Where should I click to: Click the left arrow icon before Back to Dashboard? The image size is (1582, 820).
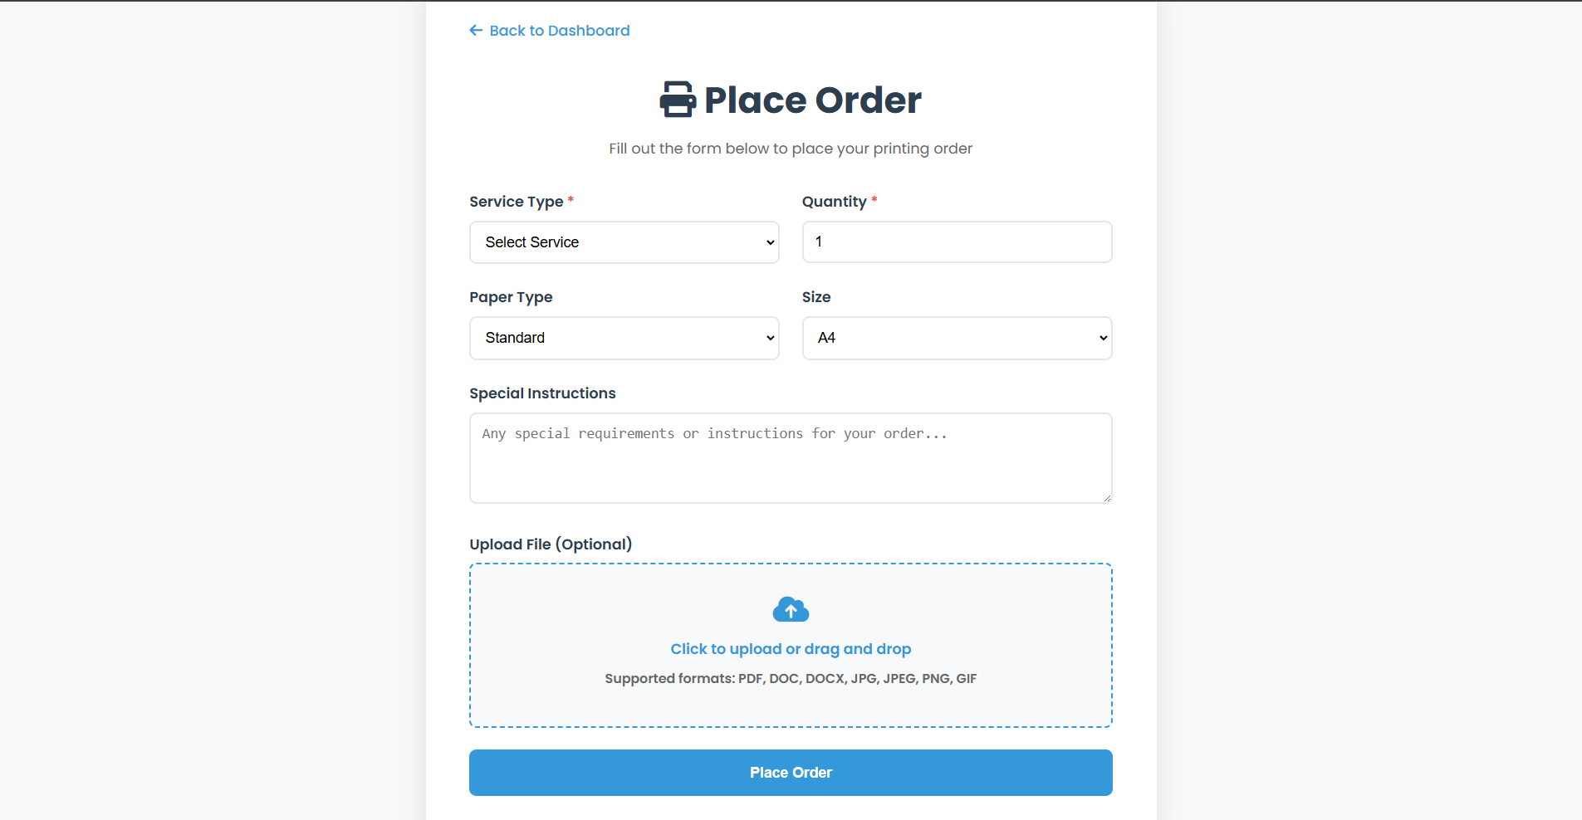(x=475, y=30)
